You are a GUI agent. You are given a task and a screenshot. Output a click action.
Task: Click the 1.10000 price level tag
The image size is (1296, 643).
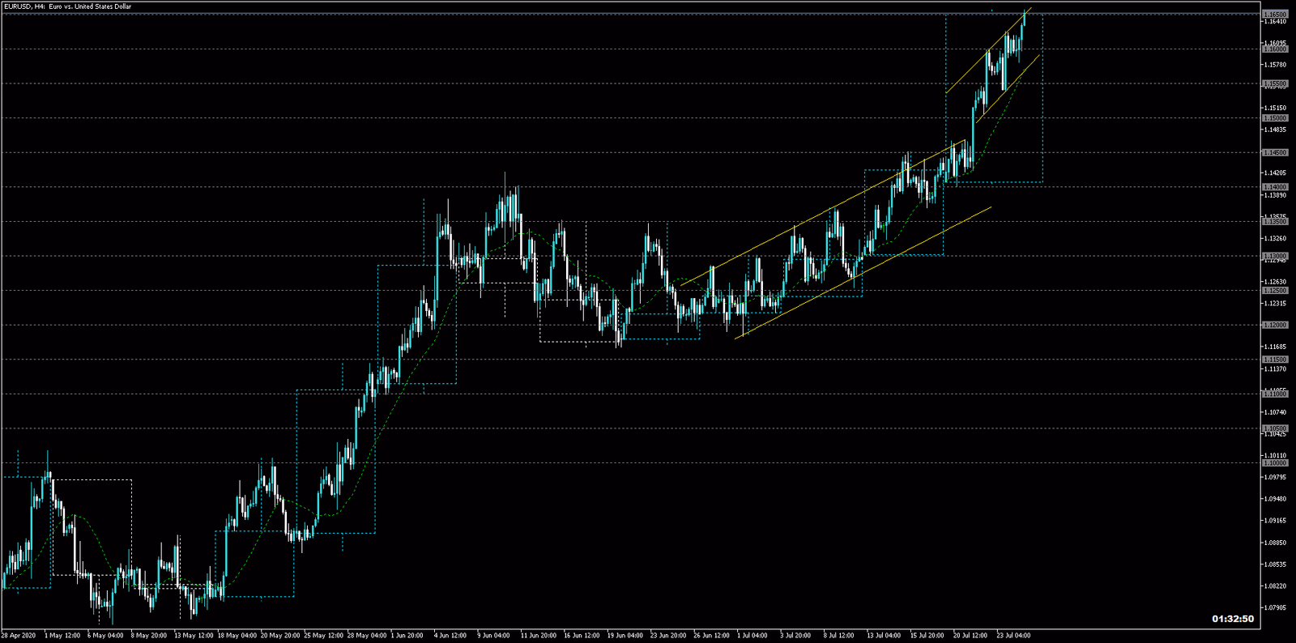click(1275, 463)
